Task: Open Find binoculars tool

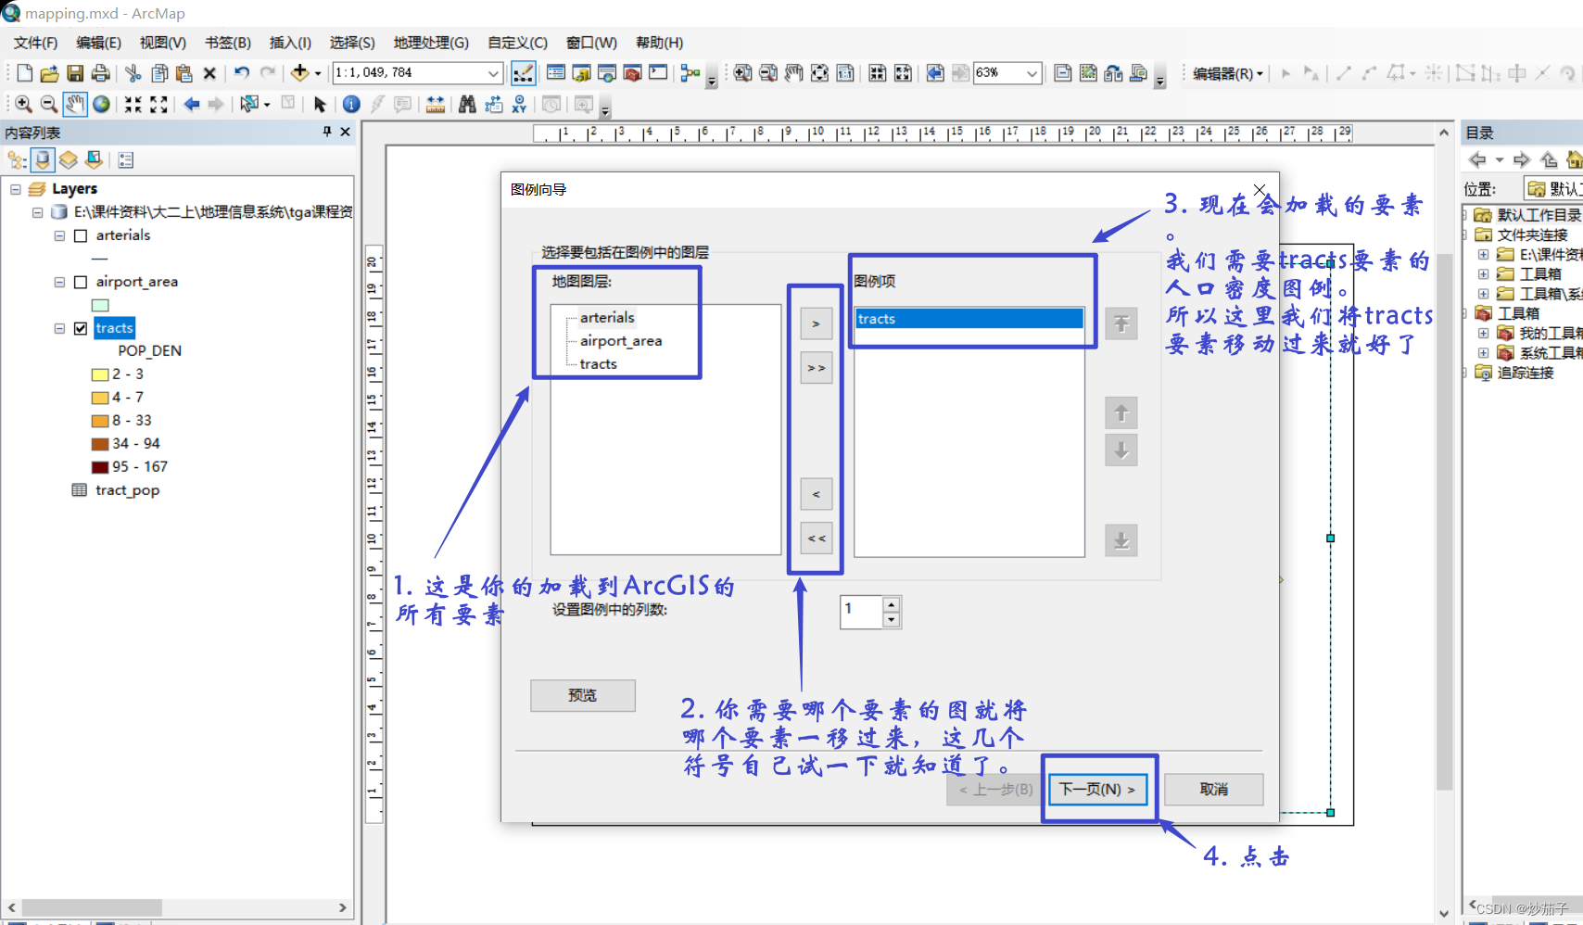Action: (467, 105)
